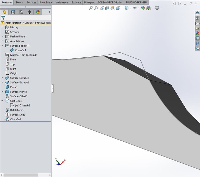
Task: Toggle Hide/Show Items eye icon
Action: tap(134, 8)
